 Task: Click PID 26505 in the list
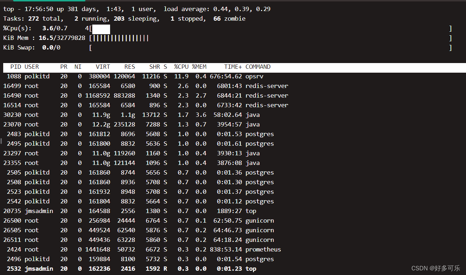pos(12,230)
